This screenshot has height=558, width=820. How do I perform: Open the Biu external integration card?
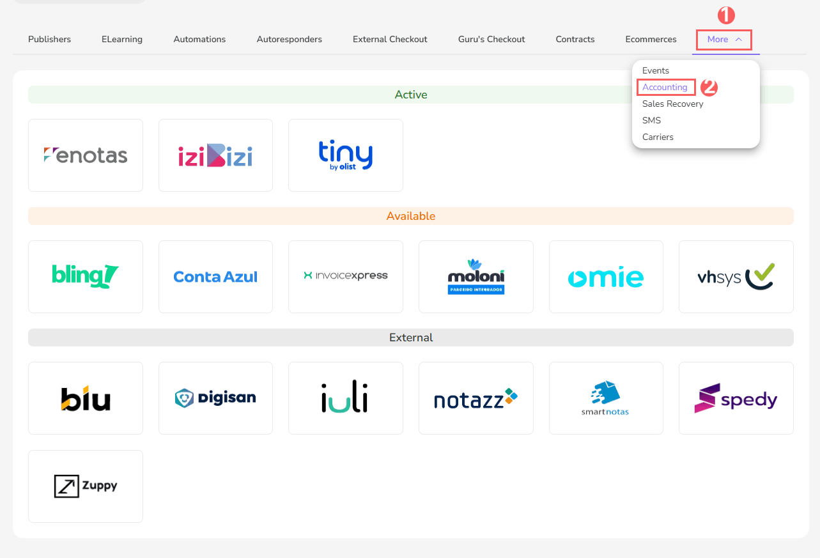tap(86, 398)
